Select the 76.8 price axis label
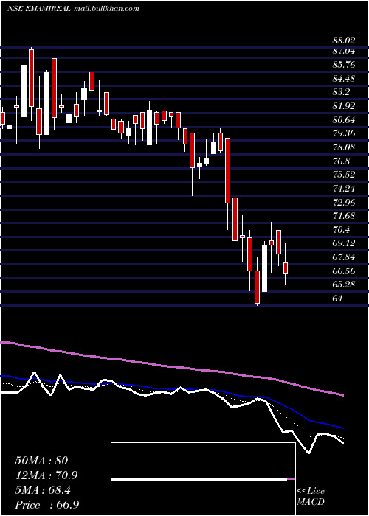The image size is (369, 516). pos(341,161)
